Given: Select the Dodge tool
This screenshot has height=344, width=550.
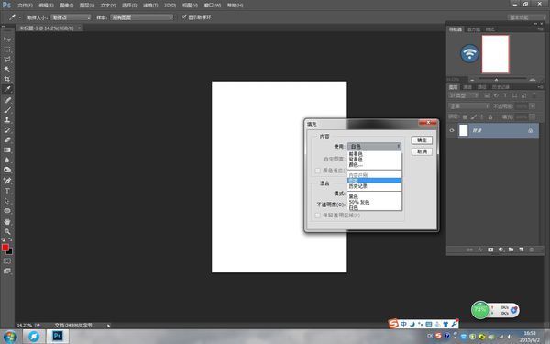Looking at the screenshot, I should coord(7,170).
